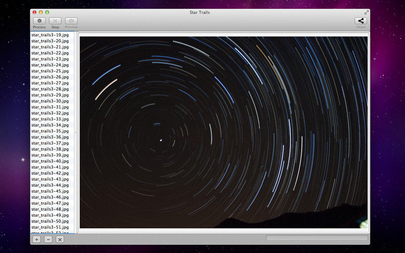Select star_trails3-31.jpg in file list
The image size is (405, 253).
point(52,107)
